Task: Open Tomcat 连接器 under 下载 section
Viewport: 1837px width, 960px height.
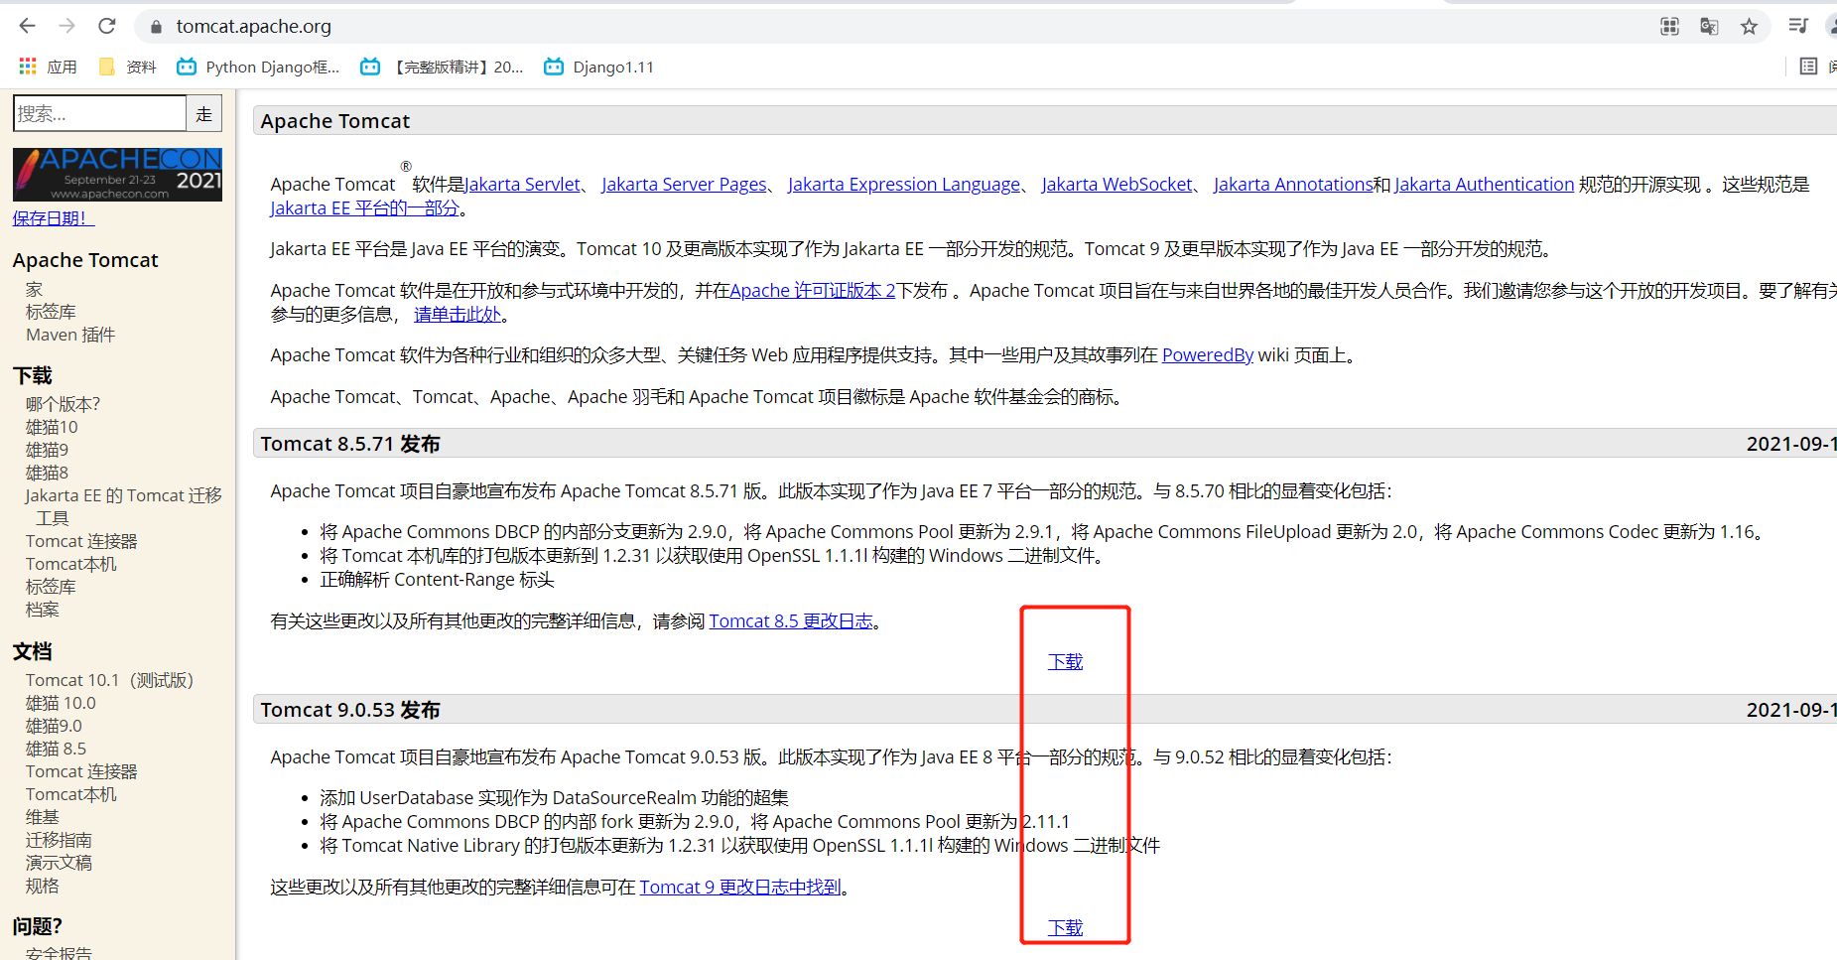Action: tap(81, 541)
